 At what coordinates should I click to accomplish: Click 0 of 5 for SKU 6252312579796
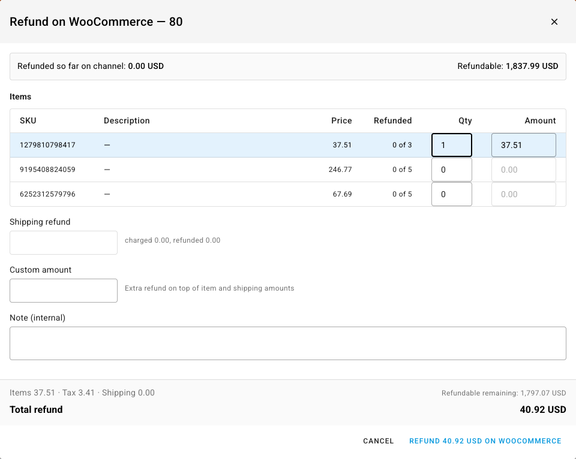[x=402, y=194]
